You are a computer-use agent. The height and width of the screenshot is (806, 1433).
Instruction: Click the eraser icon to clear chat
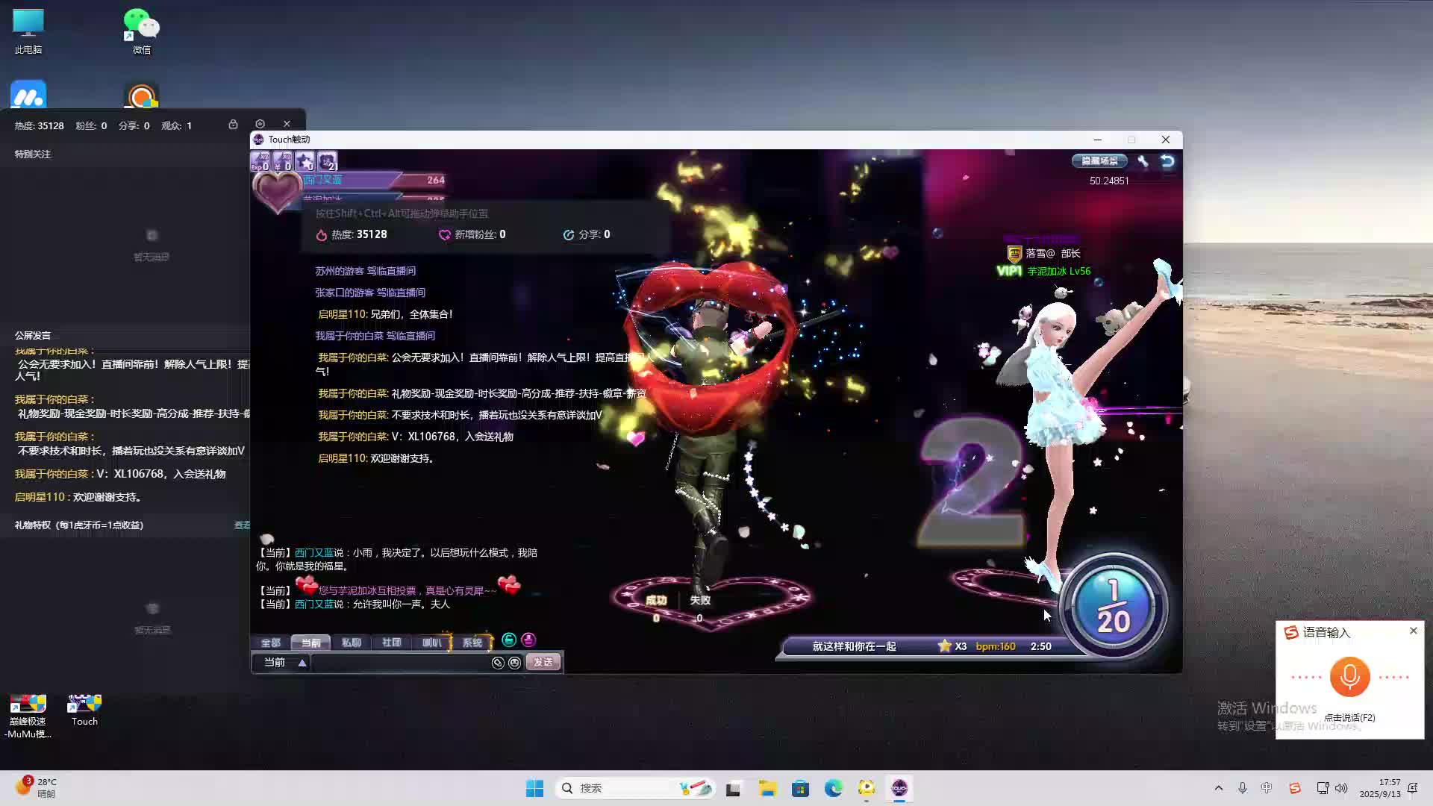tap(498, 663)
